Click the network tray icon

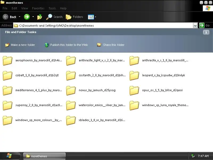pos(193,156)
